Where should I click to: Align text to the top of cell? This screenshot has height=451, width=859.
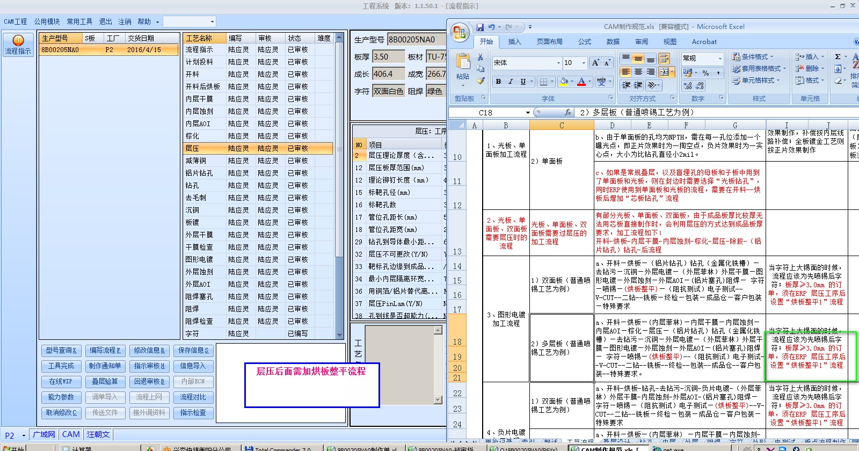pos(626,58)
